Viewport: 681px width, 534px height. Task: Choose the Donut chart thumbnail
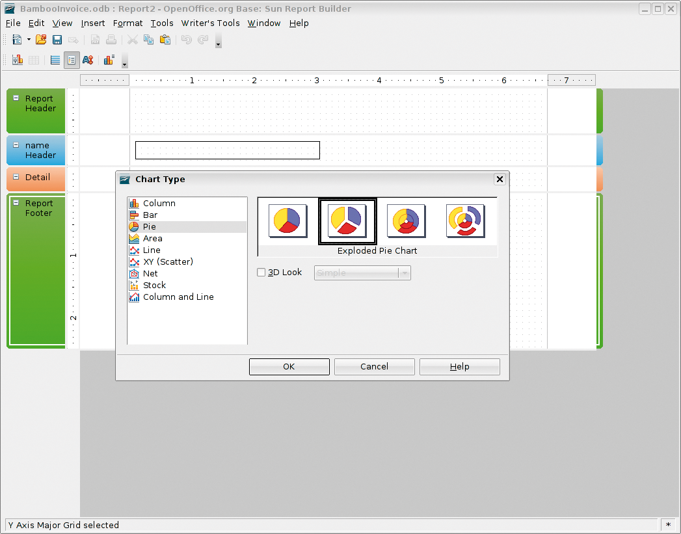407,221
